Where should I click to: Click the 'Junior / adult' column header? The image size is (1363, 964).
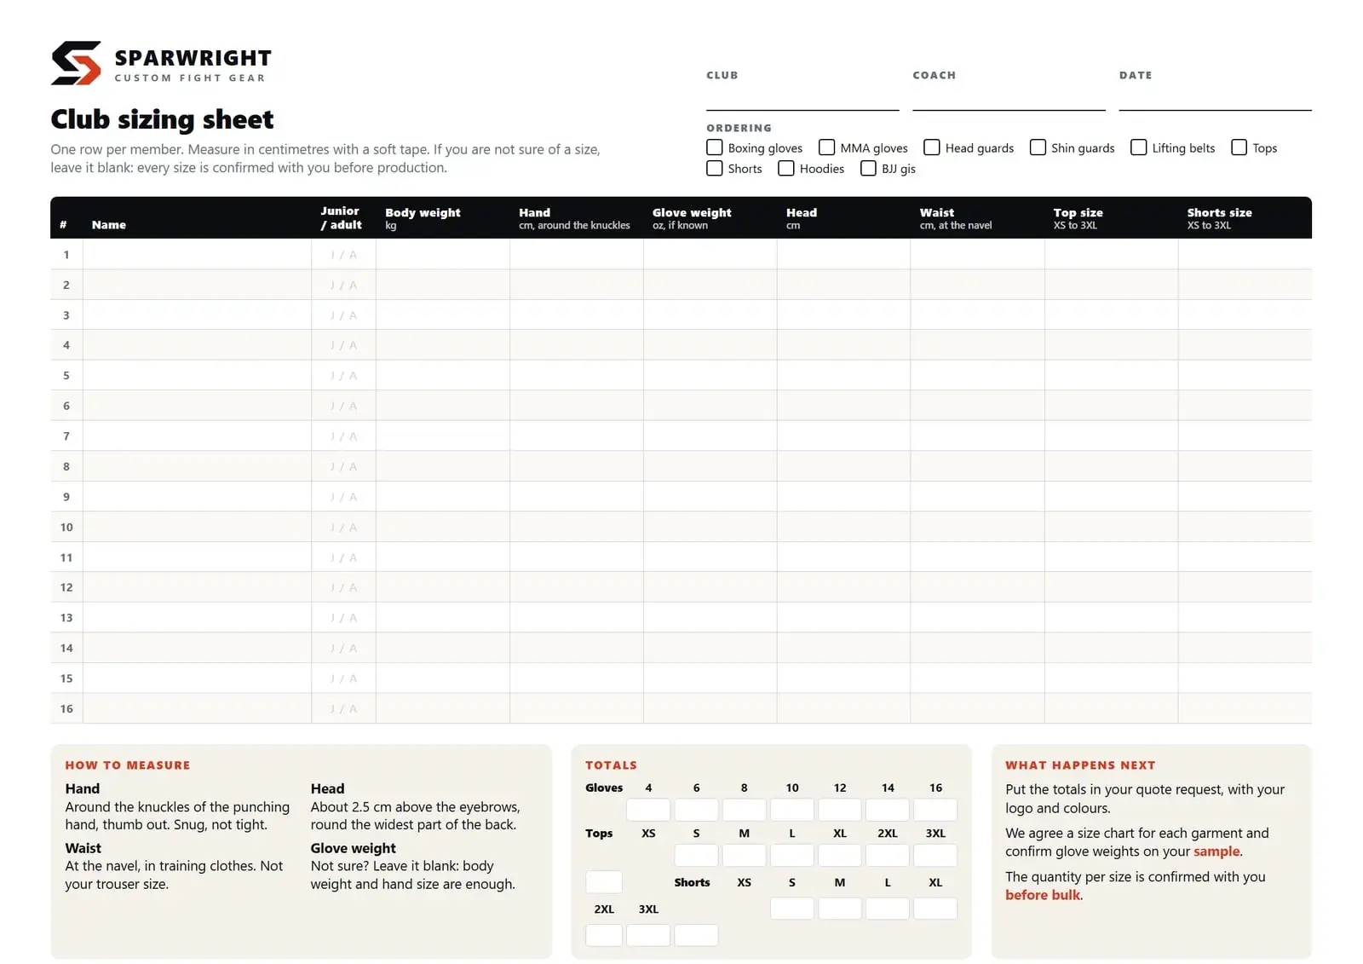tap(341, 217)
